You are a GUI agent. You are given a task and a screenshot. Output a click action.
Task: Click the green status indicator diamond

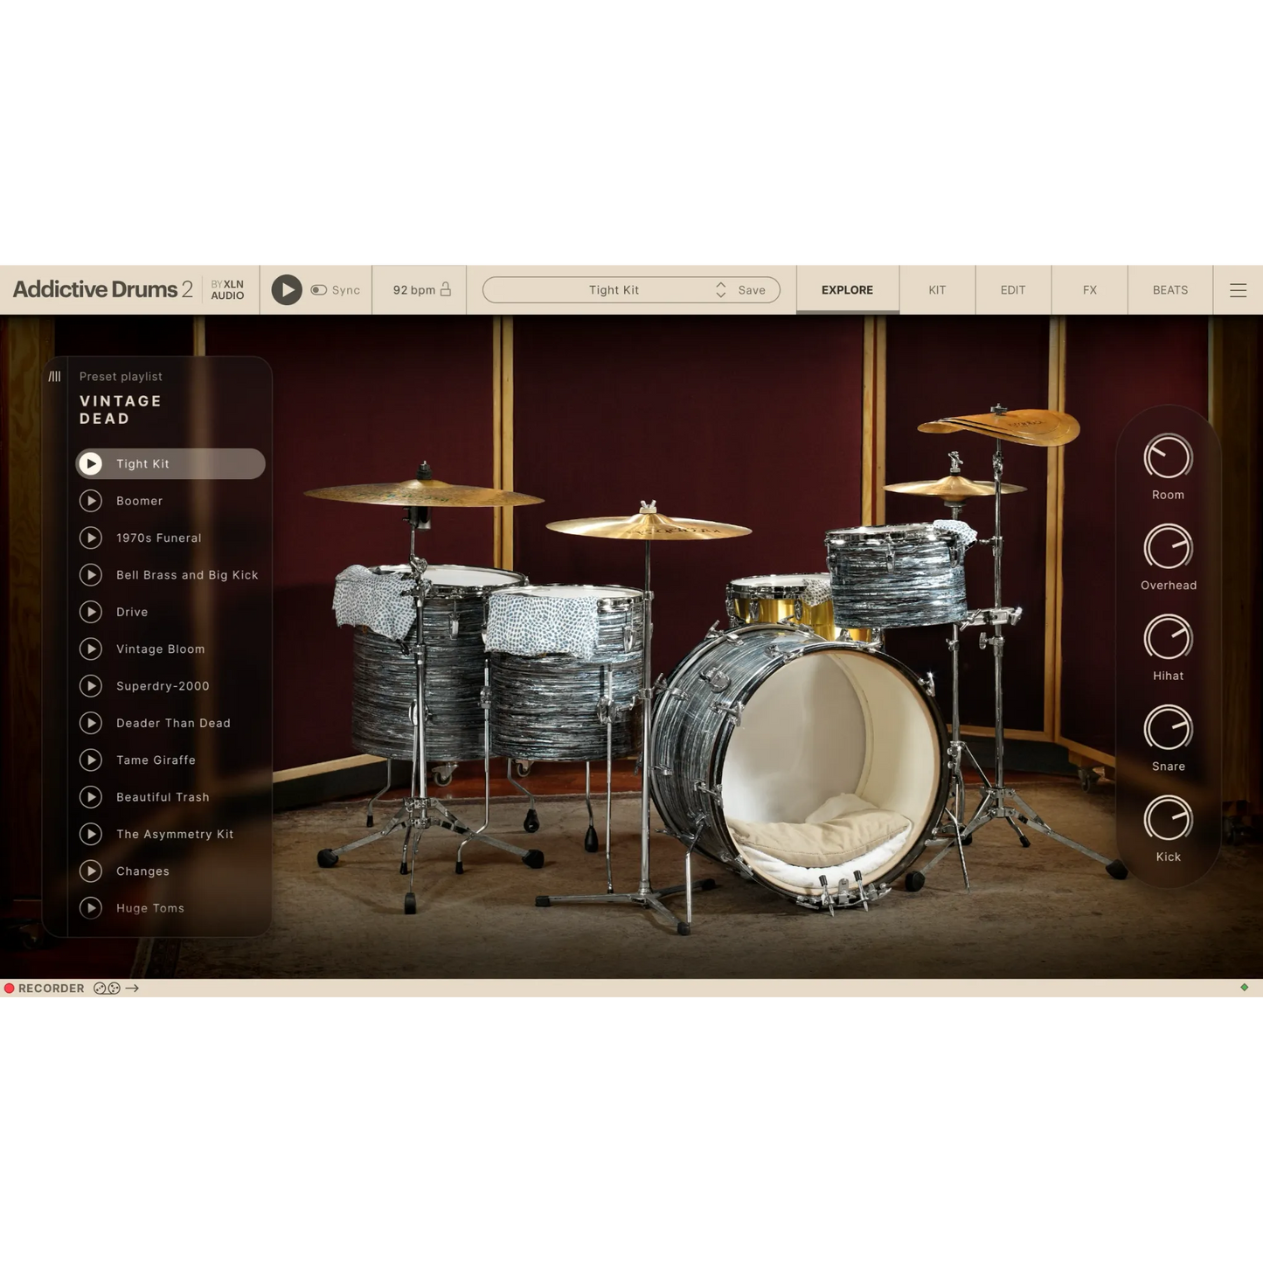1245,988
